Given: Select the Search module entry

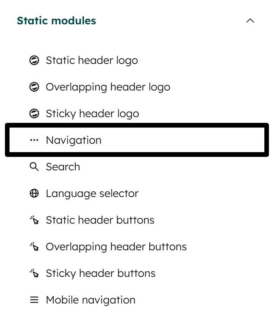Looking at the screenshot, I should tap(63, 167).
